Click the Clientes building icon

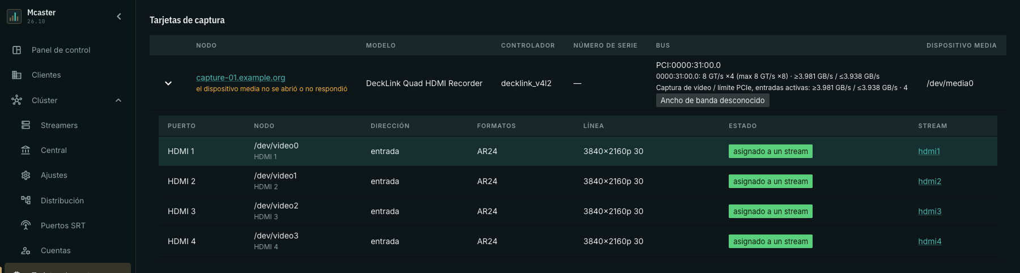point(17,75)
